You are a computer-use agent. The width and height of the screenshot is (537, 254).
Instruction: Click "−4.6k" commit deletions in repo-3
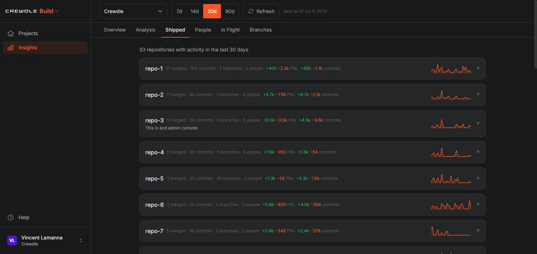318,120
